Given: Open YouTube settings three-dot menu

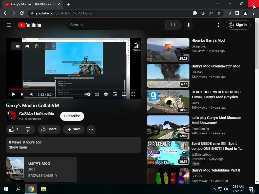Looking at the screenshot, I should point(218,25).
